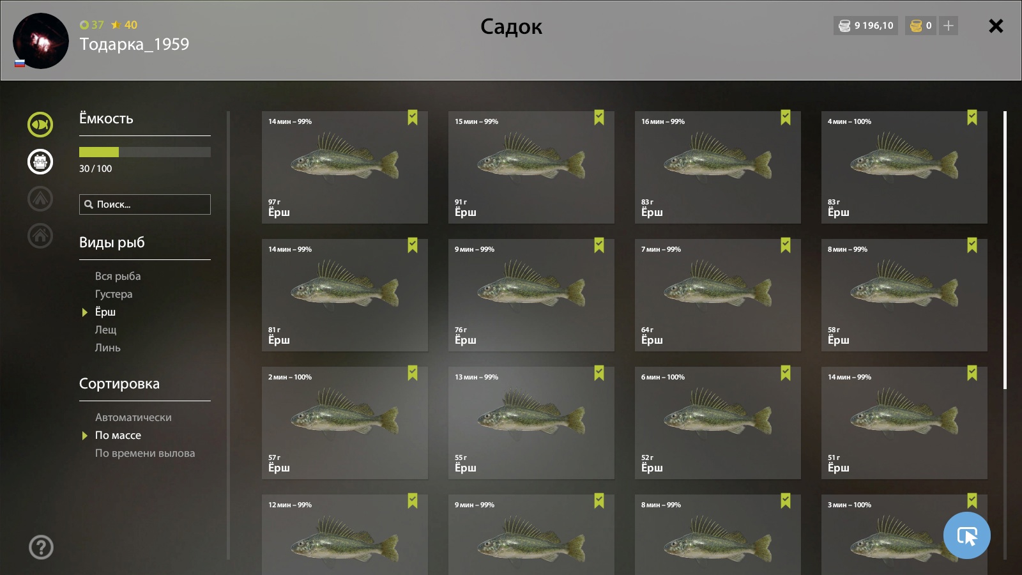Filter fish list by Линь

pyautogui.click(x=108, y=348)
